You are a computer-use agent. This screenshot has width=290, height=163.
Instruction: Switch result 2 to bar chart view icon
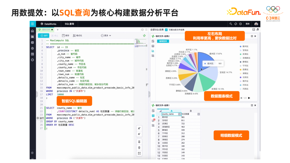(153, 51)
